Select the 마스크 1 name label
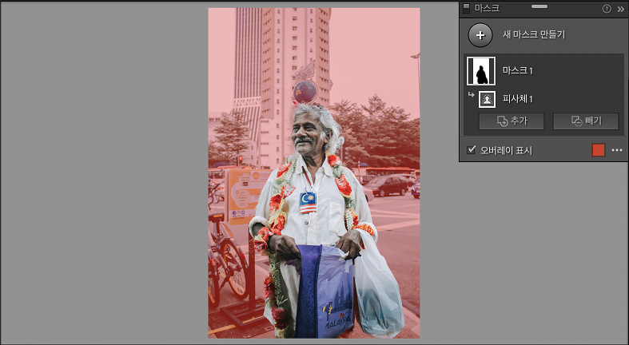 pyautogui.click(x=518, y=70)
